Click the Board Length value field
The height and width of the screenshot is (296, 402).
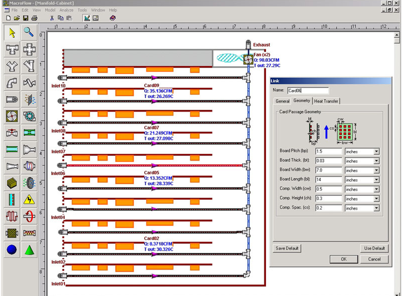tap(329, 179)
